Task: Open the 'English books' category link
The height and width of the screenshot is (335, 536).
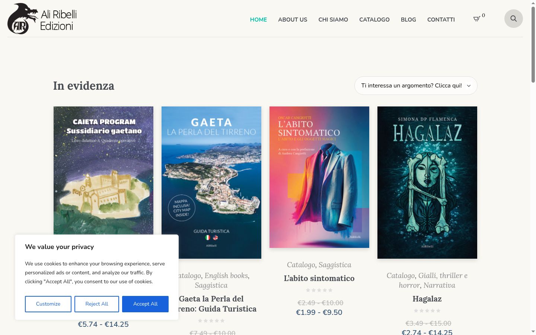Action: 226,275
